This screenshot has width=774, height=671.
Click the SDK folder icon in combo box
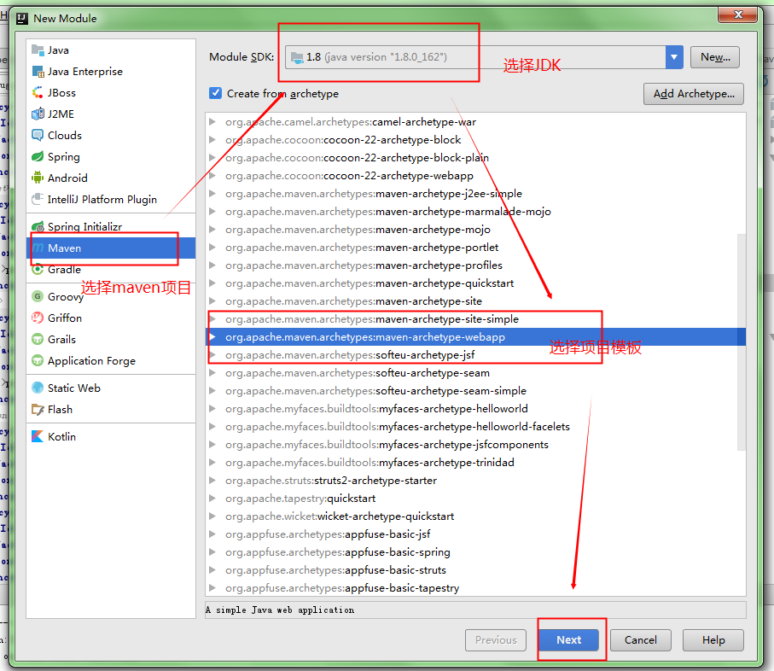point(297,58)
